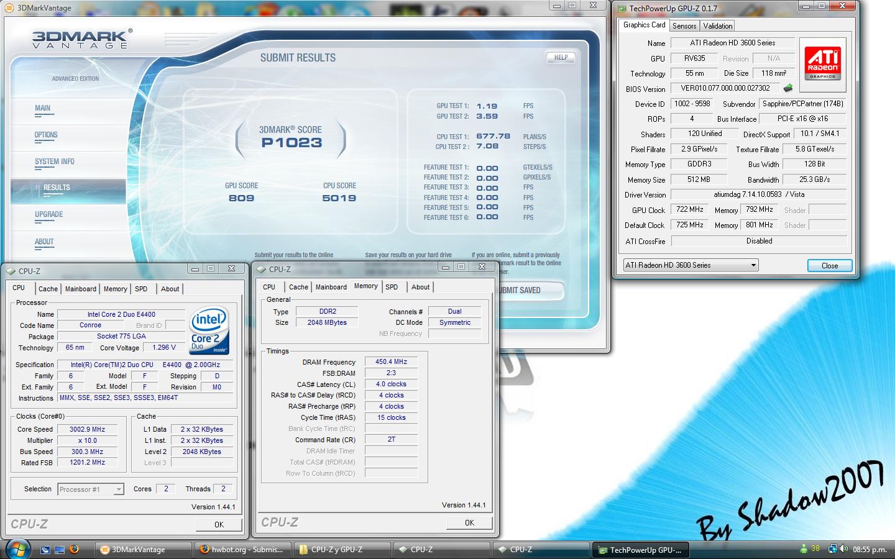Viewport: 895px width, 559px height.
Task: Launch Firefox from quick launch bar
Action: click(x=74, y=549)
